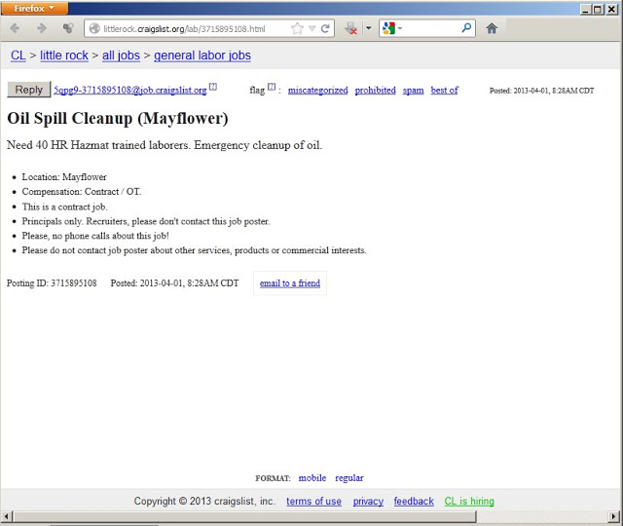Click the downloads arrow icon
623x526 pixels.
click(x=350, y=28)
